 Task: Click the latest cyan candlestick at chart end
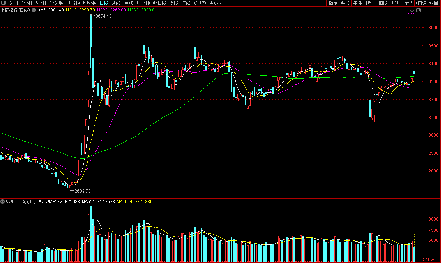coord(414,73)
